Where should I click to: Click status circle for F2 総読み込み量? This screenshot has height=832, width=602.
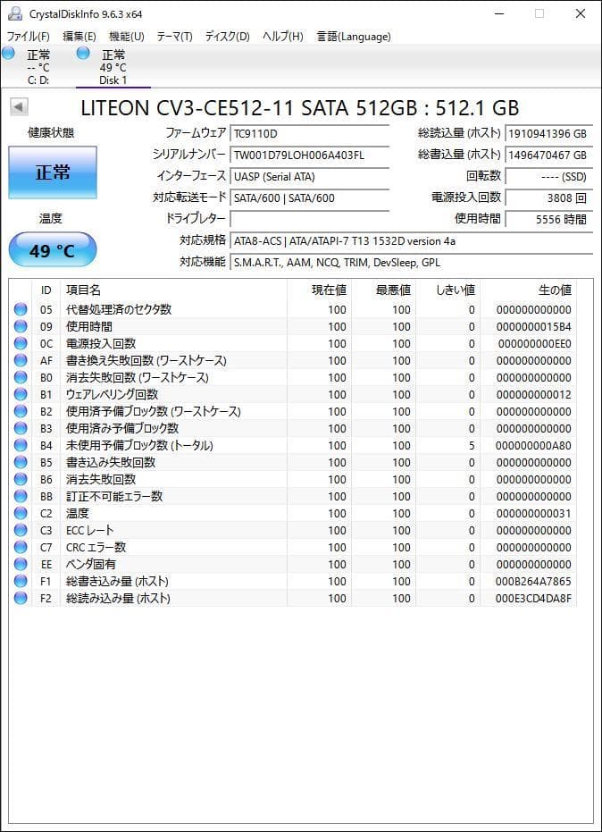21,598
